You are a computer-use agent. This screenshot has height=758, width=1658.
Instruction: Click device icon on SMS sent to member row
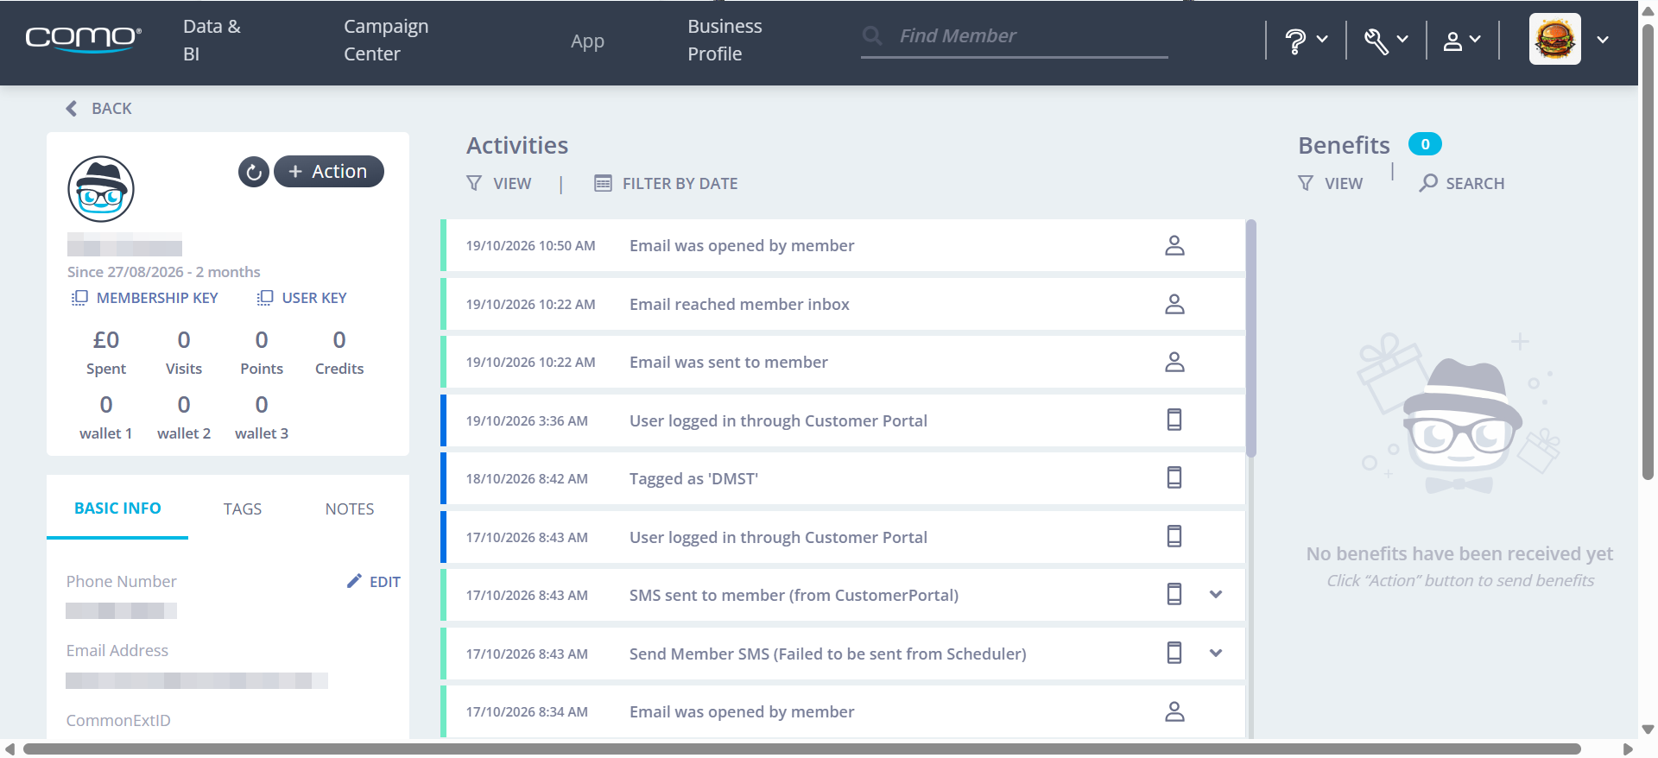pos(1174,595)
